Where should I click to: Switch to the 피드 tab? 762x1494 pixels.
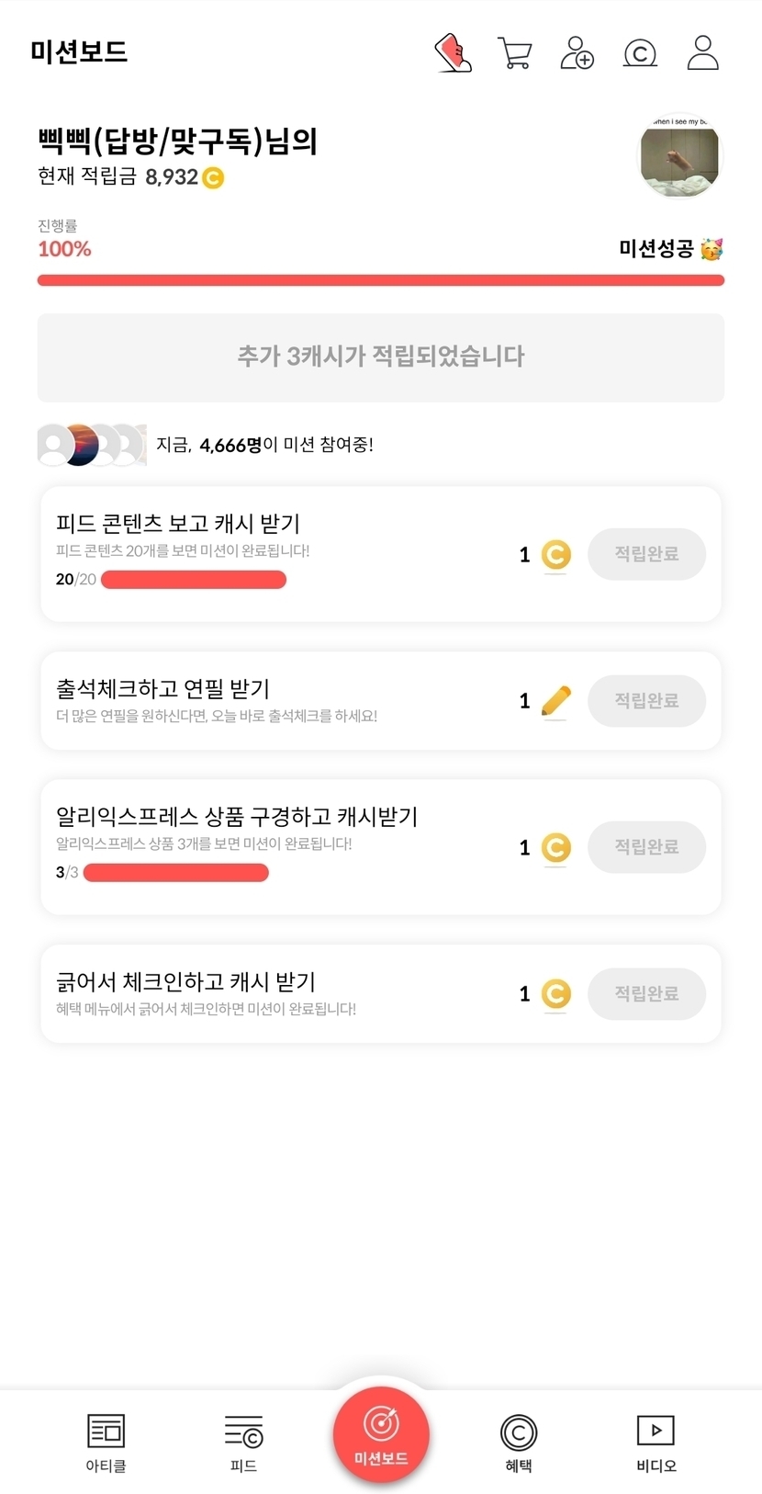pyautogui.click(x=243, y=1443)
